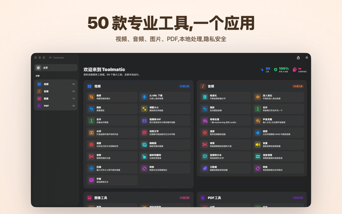Click the pink image tools count badge
Viewport: 342px width, 214px height.
185,198
